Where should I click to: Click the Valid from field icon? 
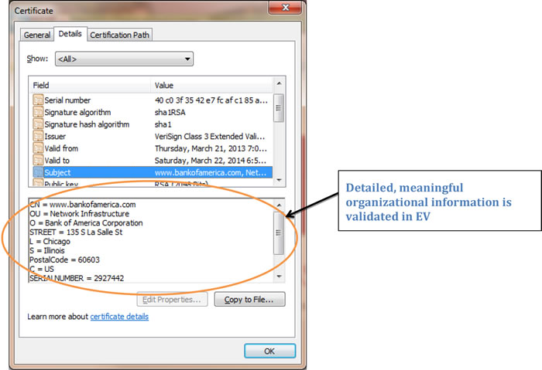(39, 148)
